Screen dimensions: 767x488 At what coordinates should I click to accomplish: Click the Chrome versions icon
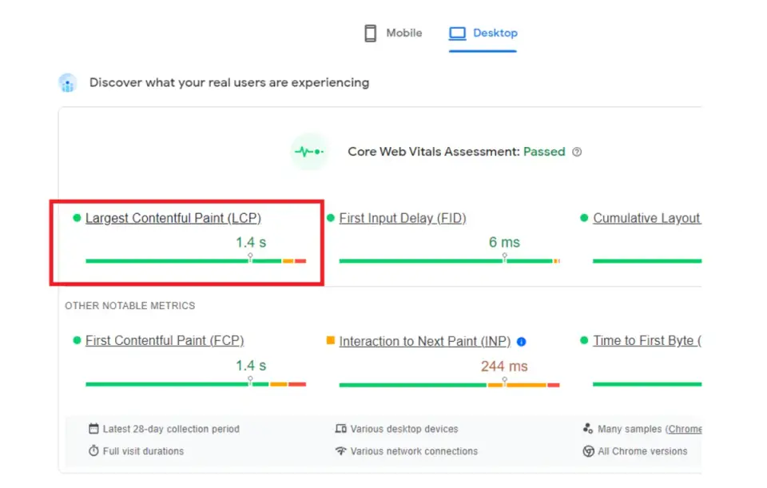tap(588, 450)
